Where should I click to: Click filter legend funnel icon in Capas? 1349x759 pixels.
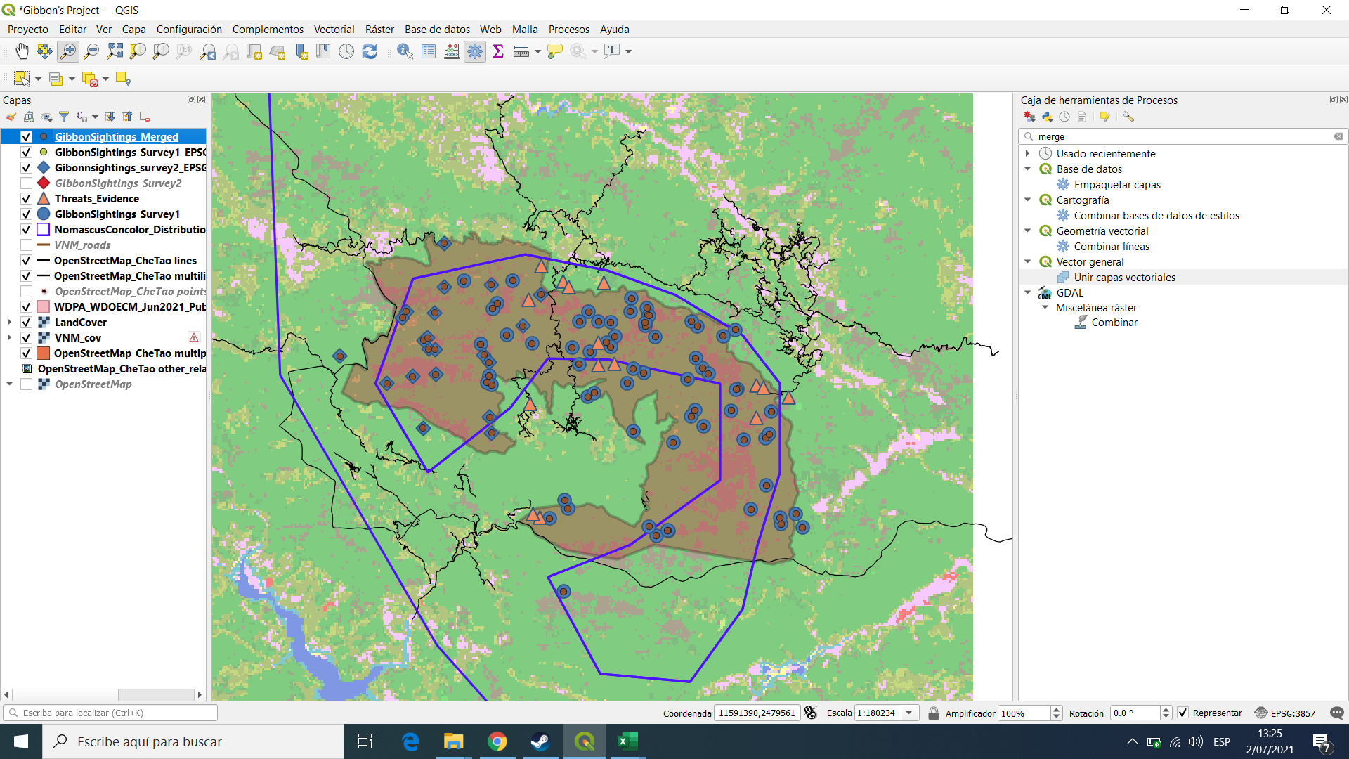(x=64, y=117)
